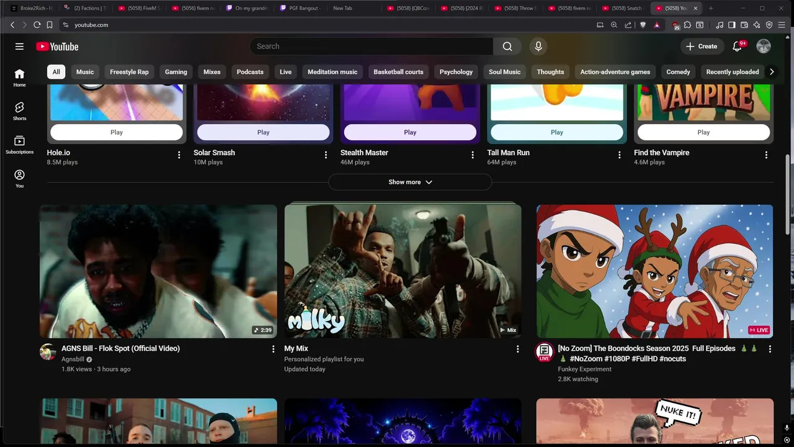Image resolution: width=794 pixels, height=447 pixels.
Task: Select the Mixes filter chip
Action: [x=212, y=72]
